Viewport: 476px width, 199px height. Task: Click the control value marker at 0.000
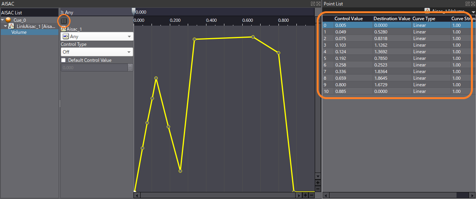tap(134, 12)
